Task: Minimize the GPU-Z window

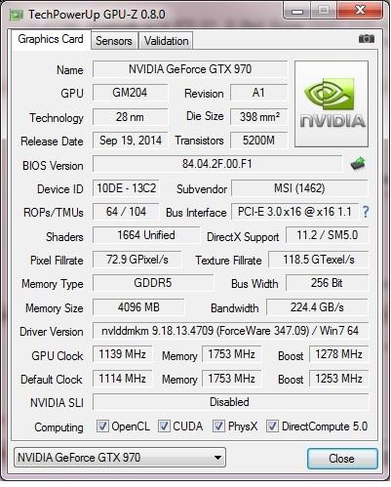Action: pos(297,11)
